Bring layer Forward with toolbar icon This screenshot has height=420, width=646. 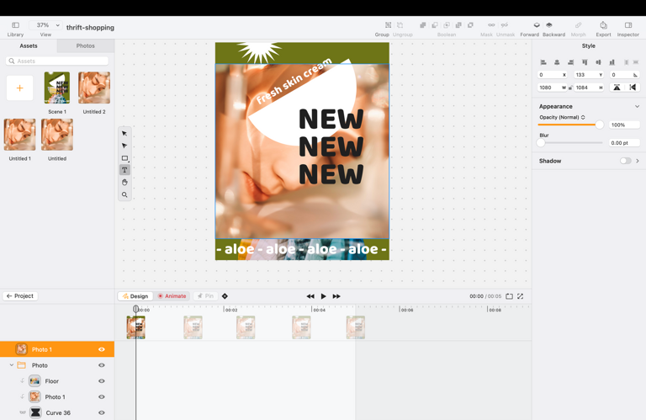click(537, 25)
